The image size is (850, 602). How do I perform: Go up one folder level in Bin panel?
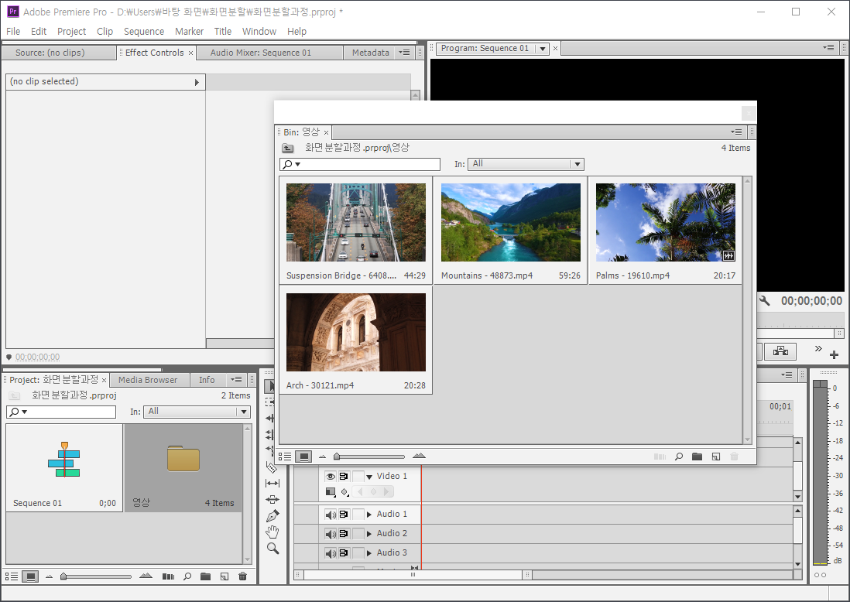point(288,148)
